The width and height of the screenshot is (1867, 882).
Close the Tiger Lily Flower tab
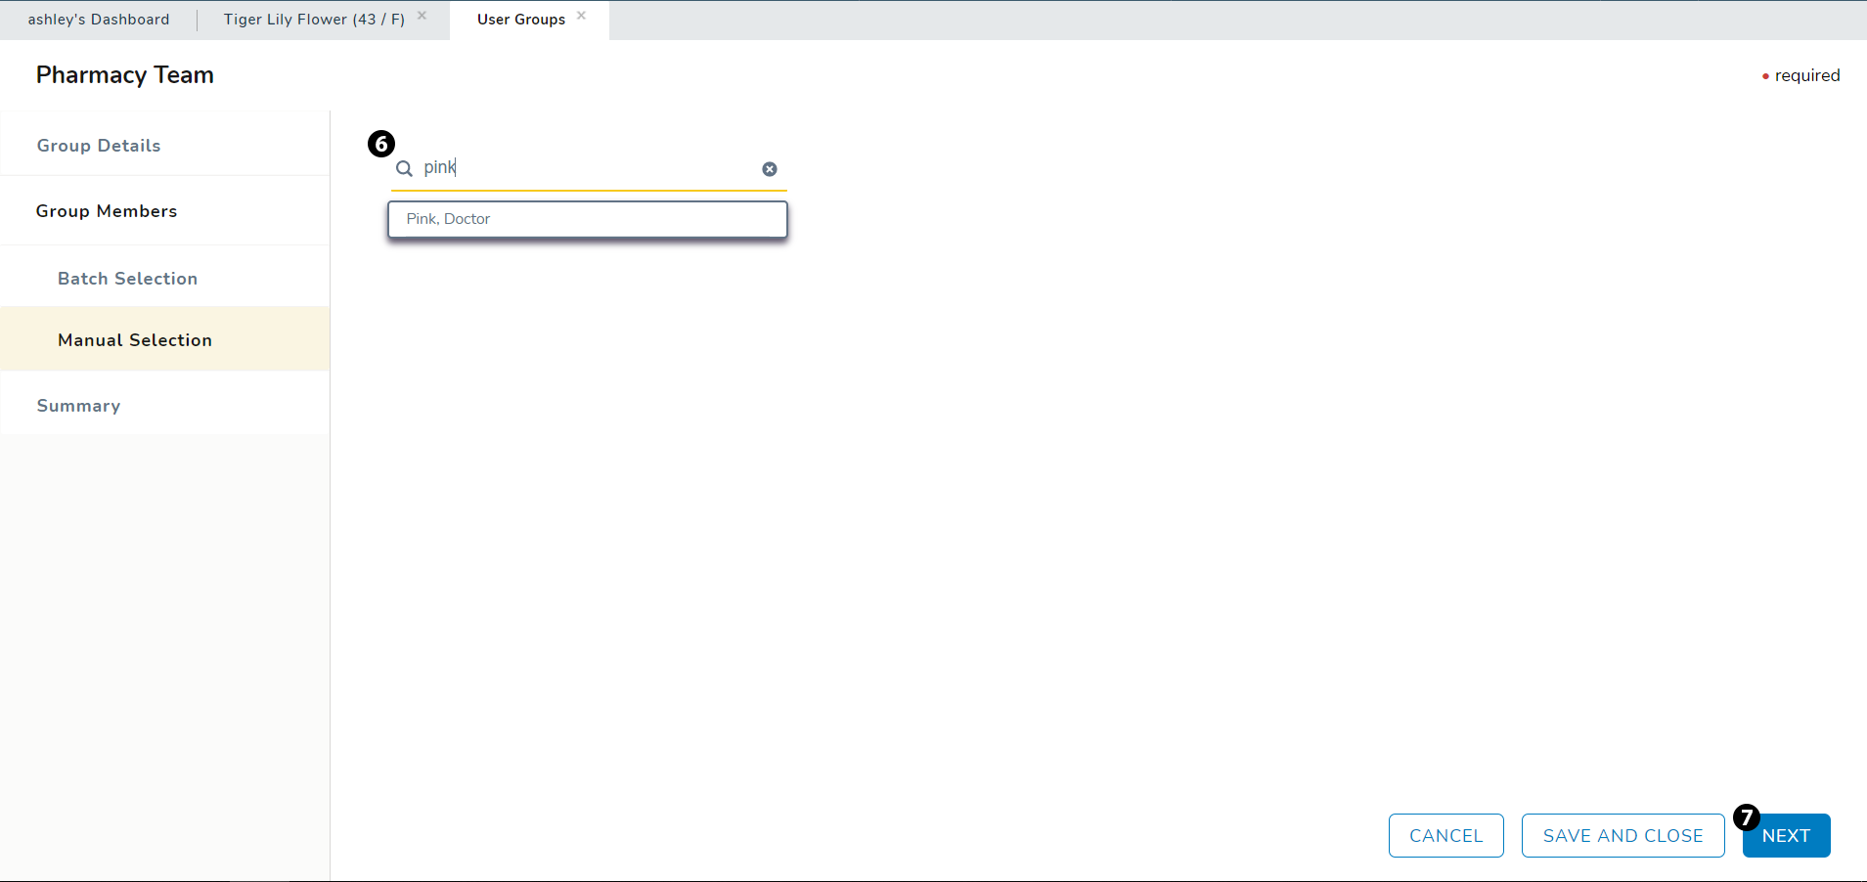[422, 16]
